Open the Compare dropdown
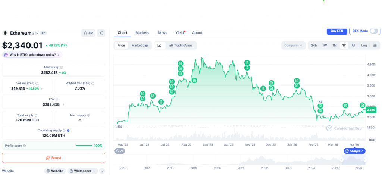The height and width of the screenshot is (175, 382). (293, 45)
